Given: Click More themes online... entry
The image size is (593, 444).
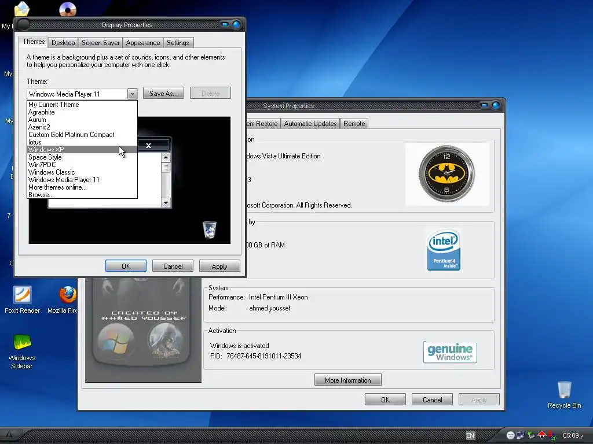Looking at the screenshot, I should click(x=82, y=187).
